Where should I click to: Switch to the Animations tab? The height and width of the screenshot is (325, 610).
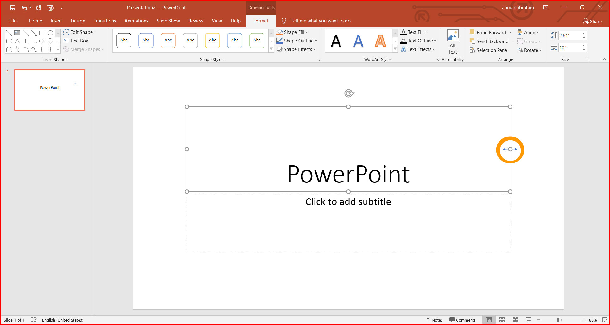coord(136,21)
